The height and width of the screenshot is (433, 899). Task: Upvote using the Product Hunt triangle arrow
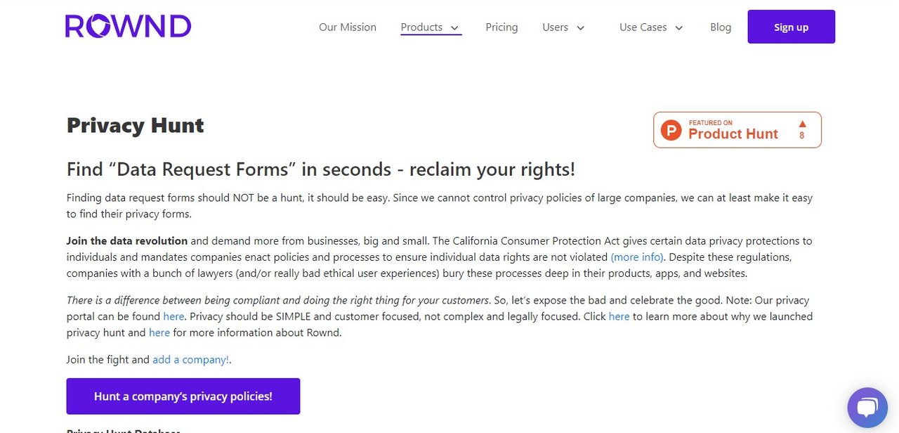pos(803,124)
